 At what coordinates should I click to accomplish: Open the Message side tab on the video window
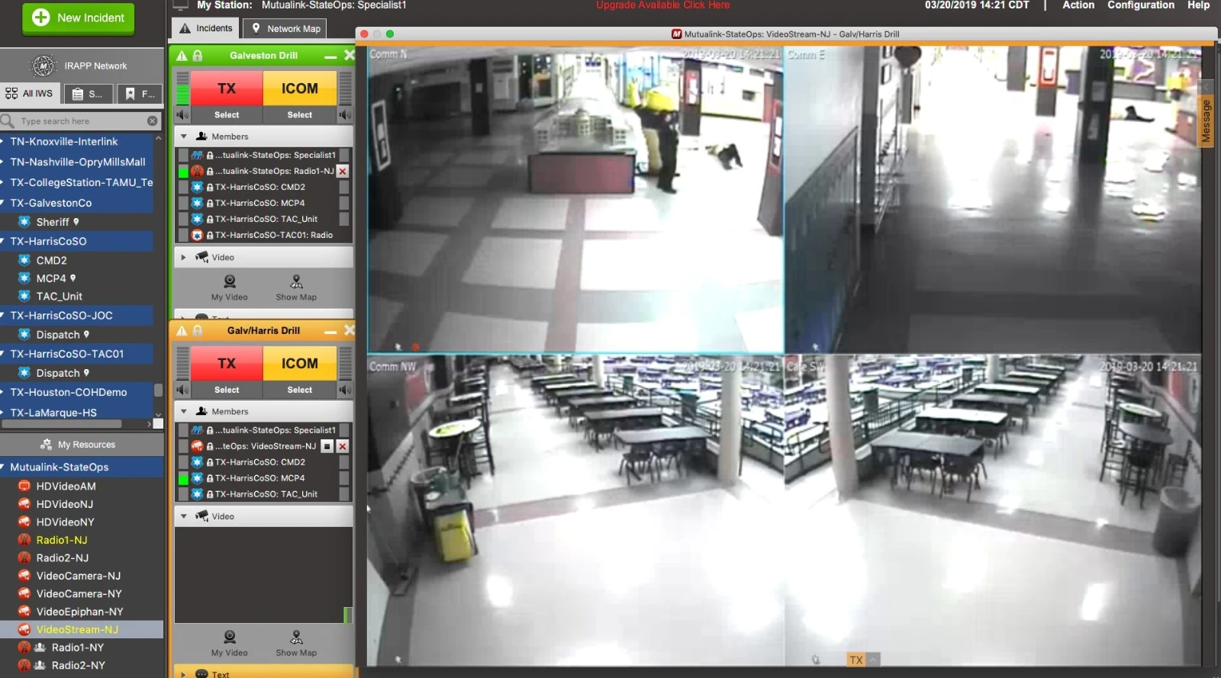(x=1207, y=121)
